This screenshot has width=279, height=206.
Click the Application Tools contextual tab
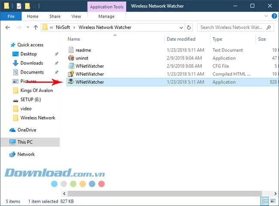click(106, 7)
